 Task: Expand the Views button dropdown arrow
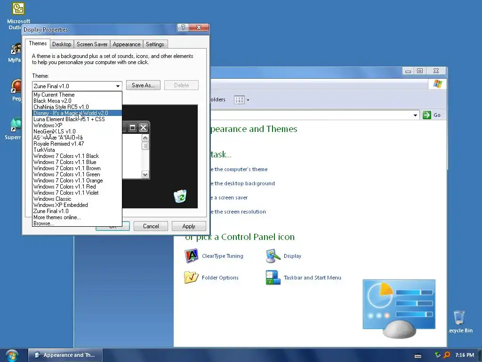[248, 100]
